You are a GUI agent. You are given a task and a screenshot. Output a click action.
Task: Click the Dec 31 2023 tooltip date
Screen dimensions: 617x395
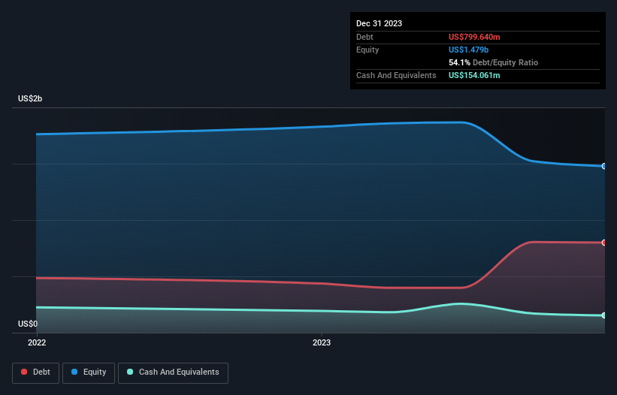[379, 23]
